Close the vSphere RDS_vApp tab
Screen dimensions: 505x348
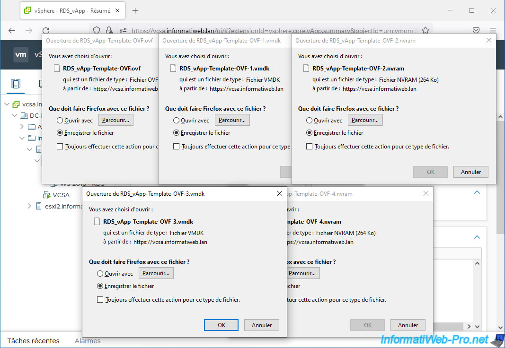117,10
